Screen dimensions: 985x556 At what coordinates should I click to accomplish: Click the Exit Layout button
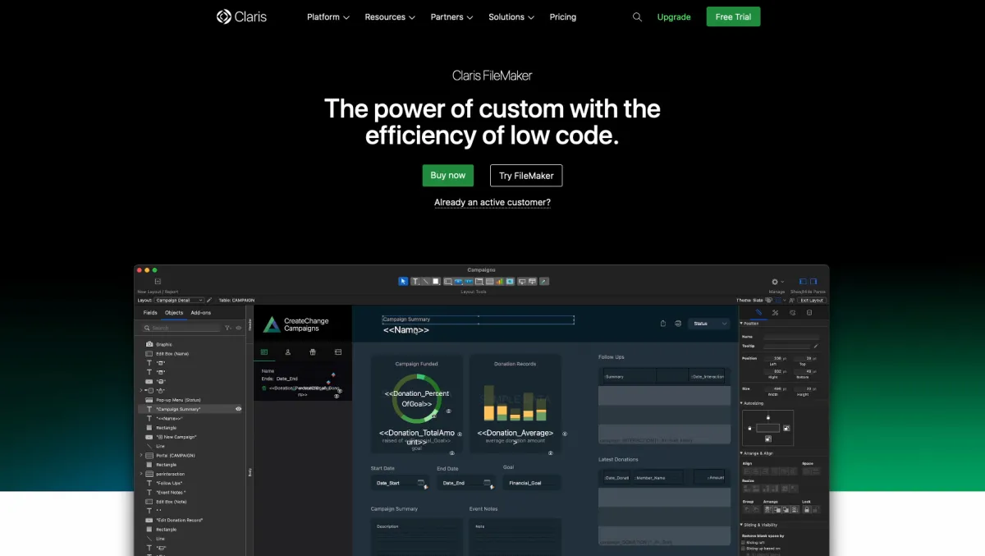click(813, 301)
